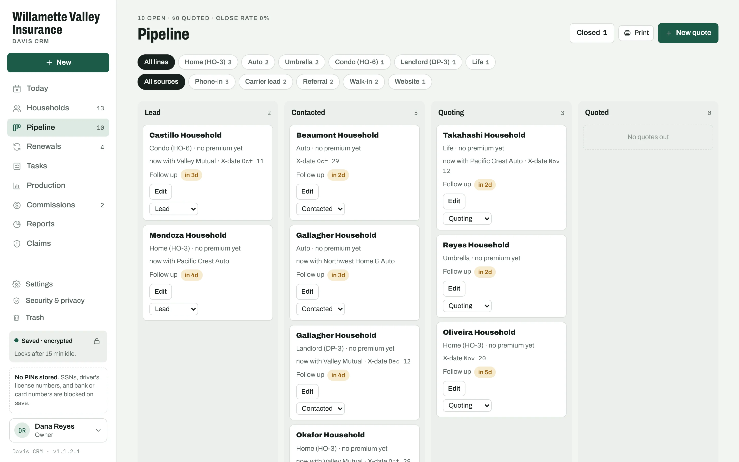
Task: Open Production chart icon
Action: (17, 186)
